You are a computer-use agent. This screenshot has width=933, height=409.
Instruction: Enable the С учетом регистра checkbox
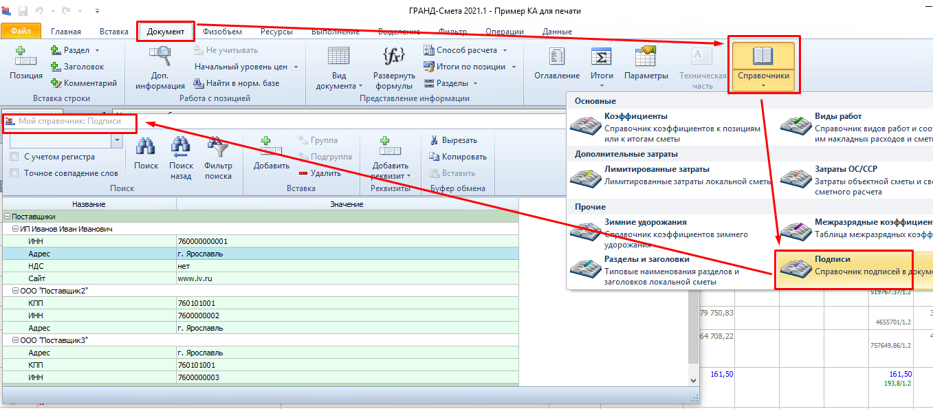[x=14, y=157]
